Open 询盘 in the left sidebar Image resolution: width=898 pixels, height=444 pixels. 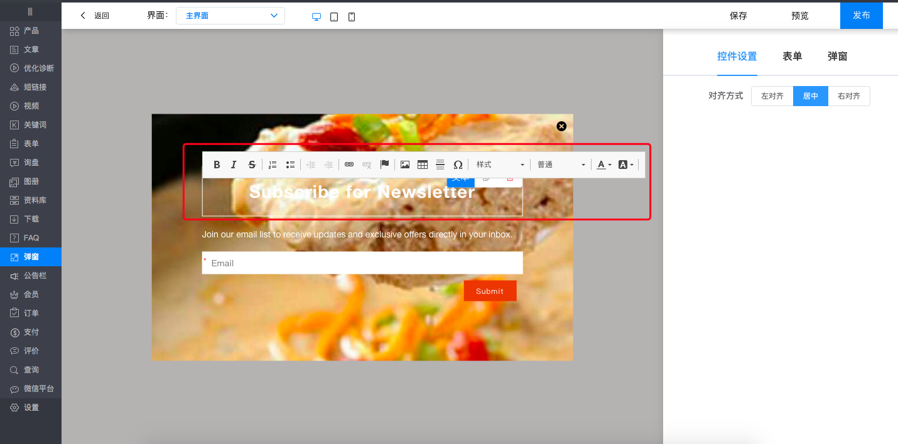coord(31,163)
